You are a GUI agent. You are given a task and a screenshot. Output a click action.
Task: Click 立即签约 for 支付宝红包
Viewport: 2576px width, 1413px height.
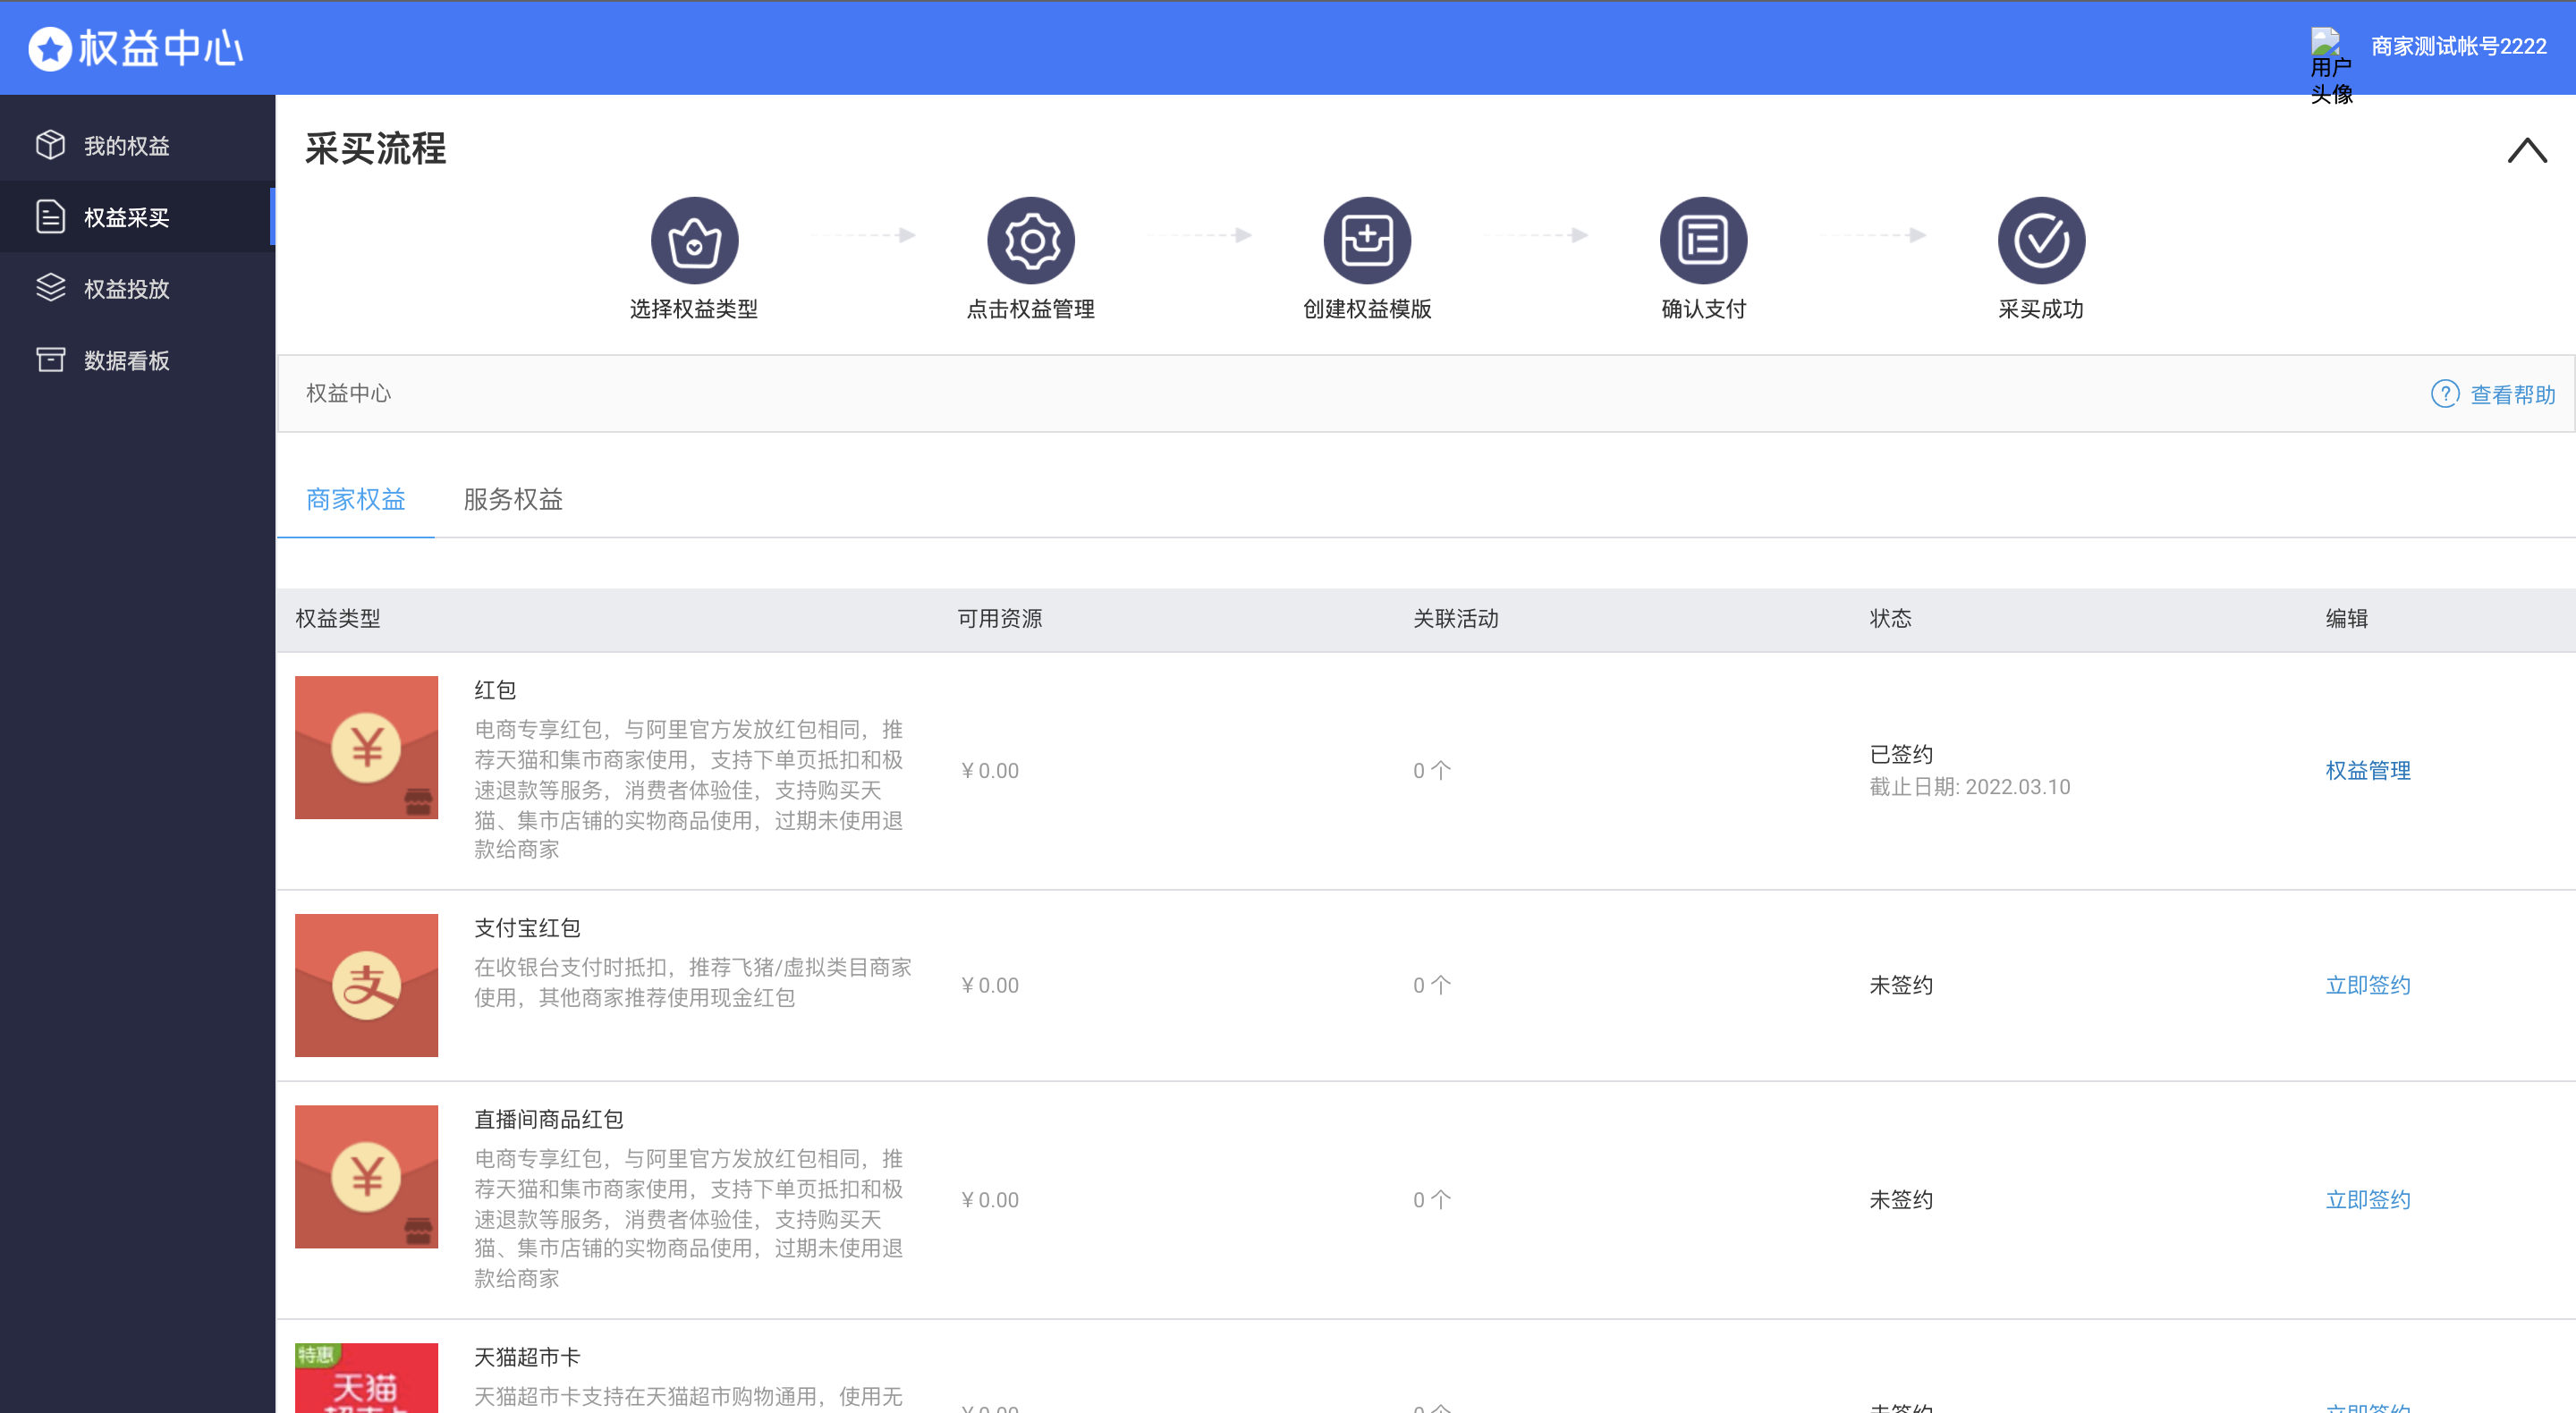point(2367,985)
